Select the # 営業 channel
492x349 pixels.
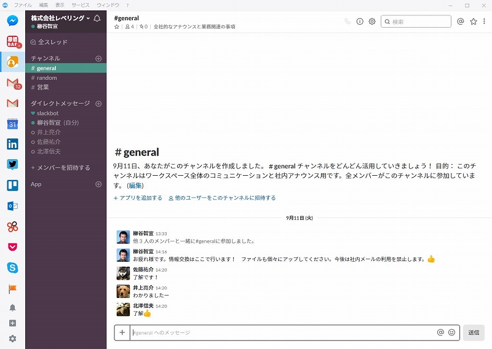click(66, 87)
